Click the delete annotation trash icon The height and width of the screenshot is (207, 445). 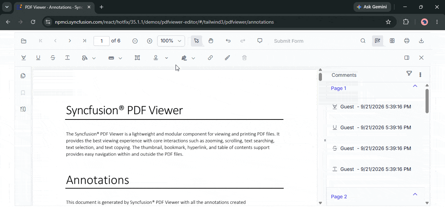[244, 58]
